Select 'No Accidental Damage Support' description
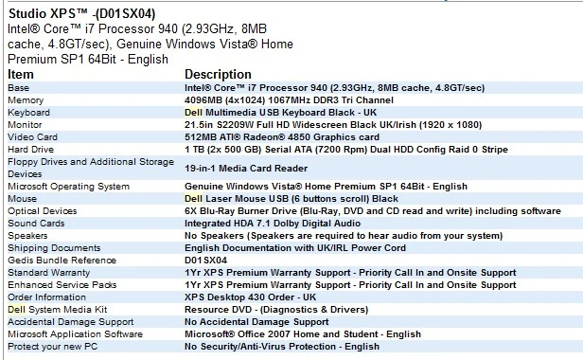Screen dimensions: 583x360 pos(256,322)
